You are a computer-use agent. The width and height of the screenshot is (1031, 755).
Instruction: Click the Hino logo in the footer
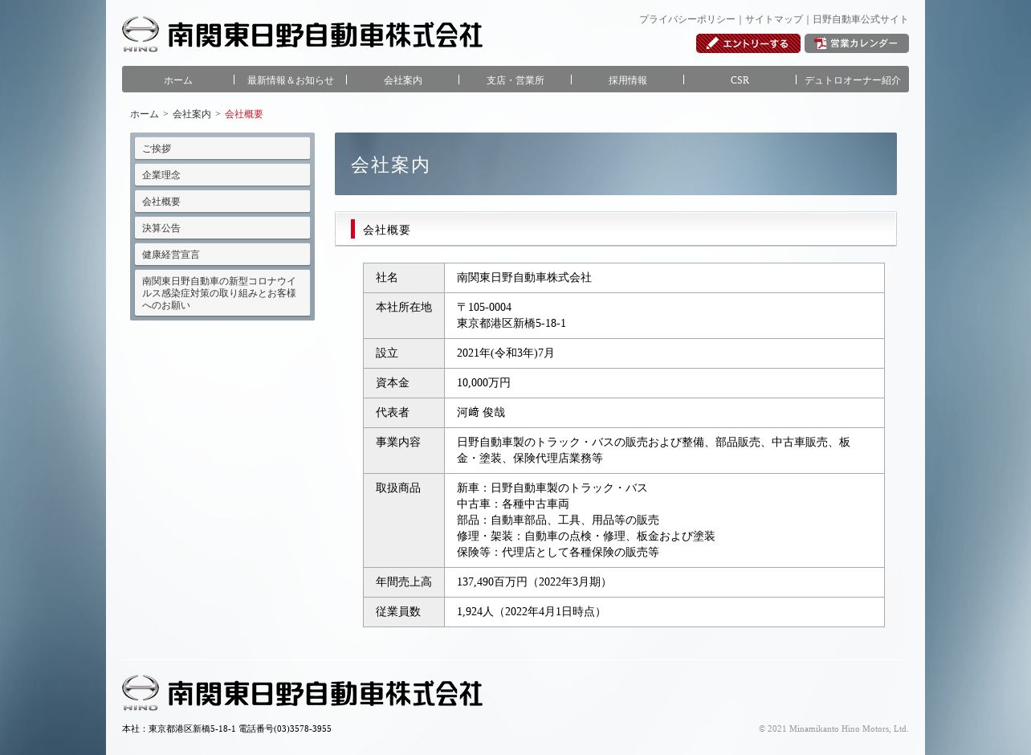[x=141, y=692]
